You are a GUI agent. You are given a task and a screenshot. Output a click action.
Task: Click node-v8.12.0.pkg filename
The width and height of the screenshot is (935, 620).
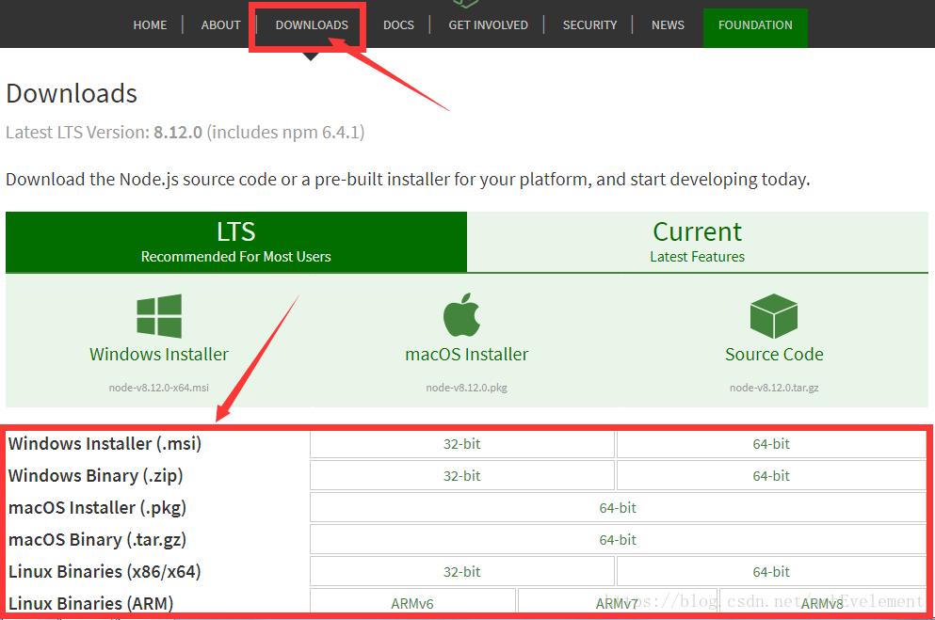(466, 388)
